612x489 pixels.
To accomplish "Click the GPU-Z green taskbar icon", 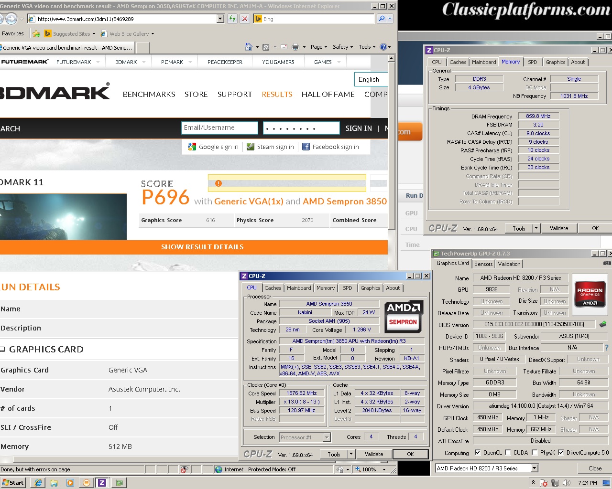I will (118, 483).
